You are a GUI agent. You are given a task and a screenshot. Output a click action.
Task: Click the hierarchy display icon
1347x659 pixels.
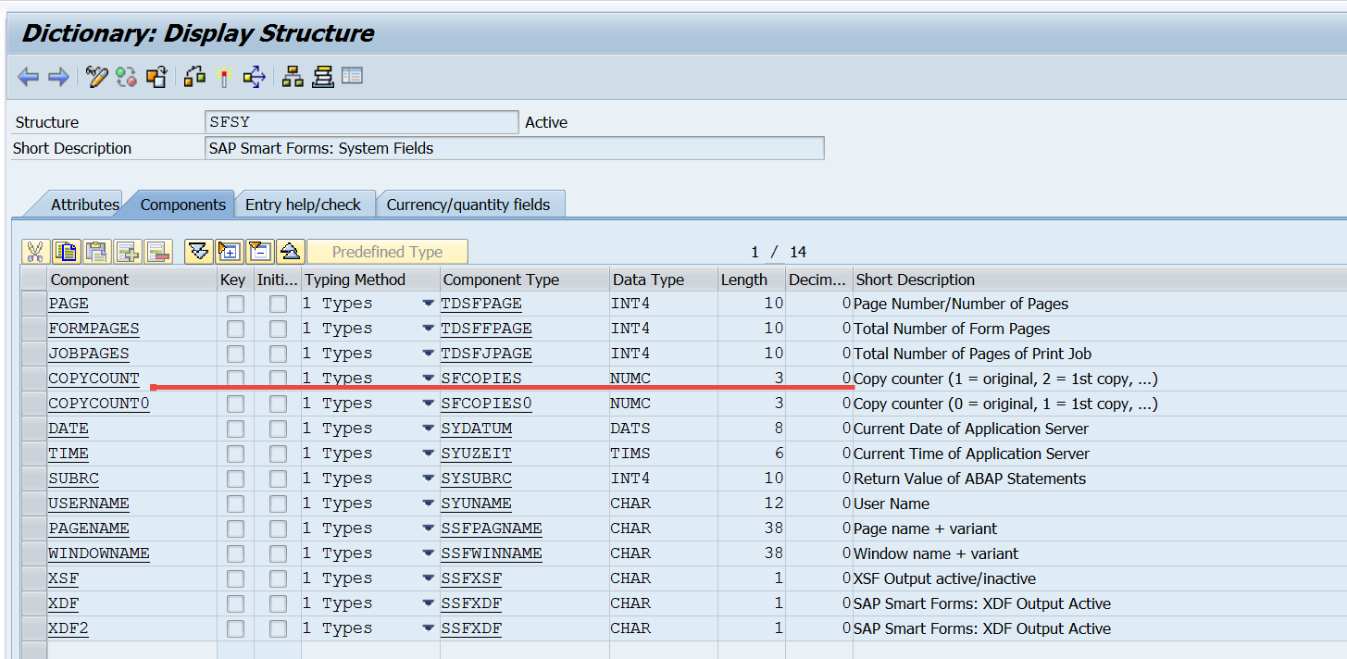[x=291, y=77]
